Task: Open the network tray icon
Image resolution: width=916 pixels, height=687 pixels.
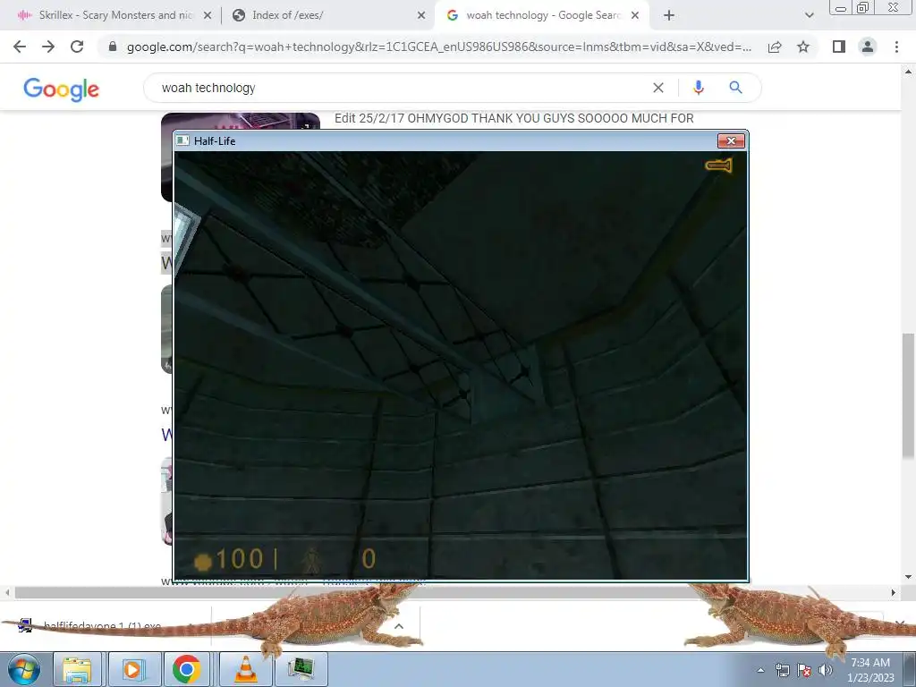Action: [x=782, y=671]
